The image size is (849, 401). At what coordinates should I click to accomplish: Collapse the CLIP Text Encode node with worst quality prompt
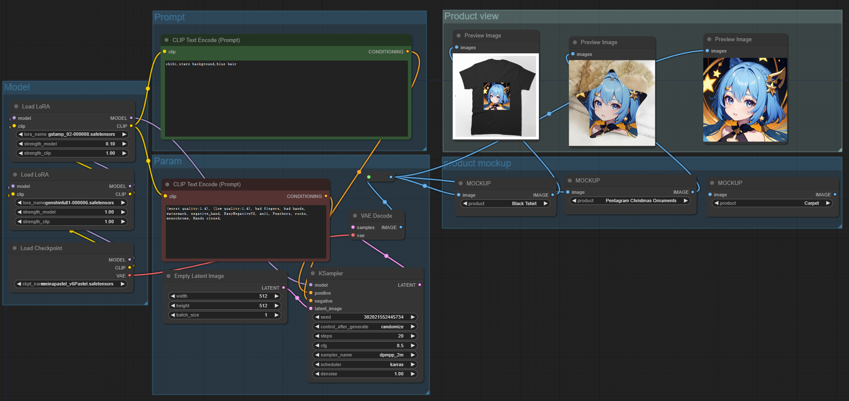(x=168, y=185)
